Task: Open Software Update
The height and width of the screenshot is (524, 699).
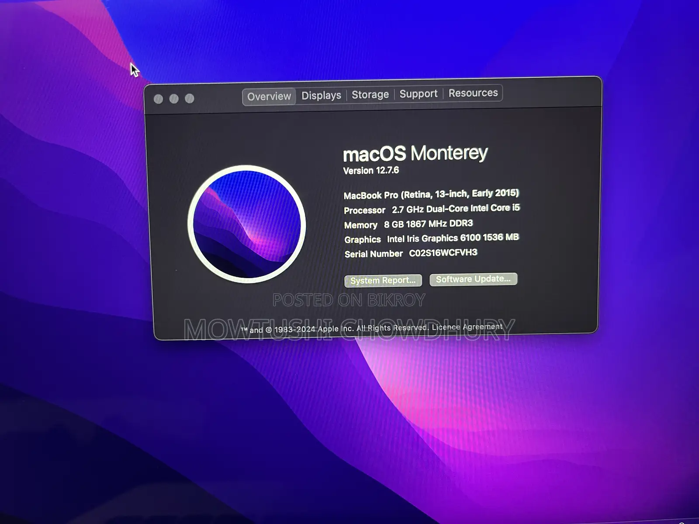Action: pyautogui.click(x=473, y=279)
